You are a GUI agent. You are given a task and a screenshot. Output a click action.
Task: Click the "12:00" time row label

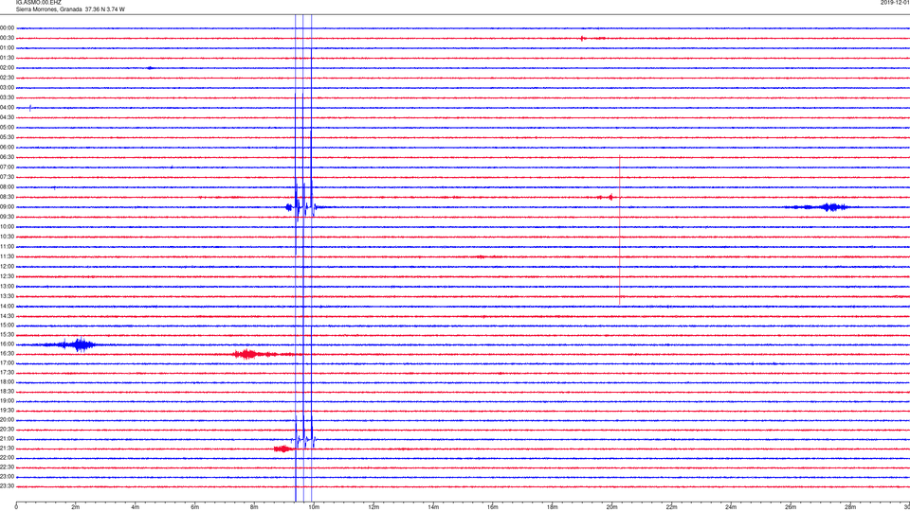coord(7,267)
